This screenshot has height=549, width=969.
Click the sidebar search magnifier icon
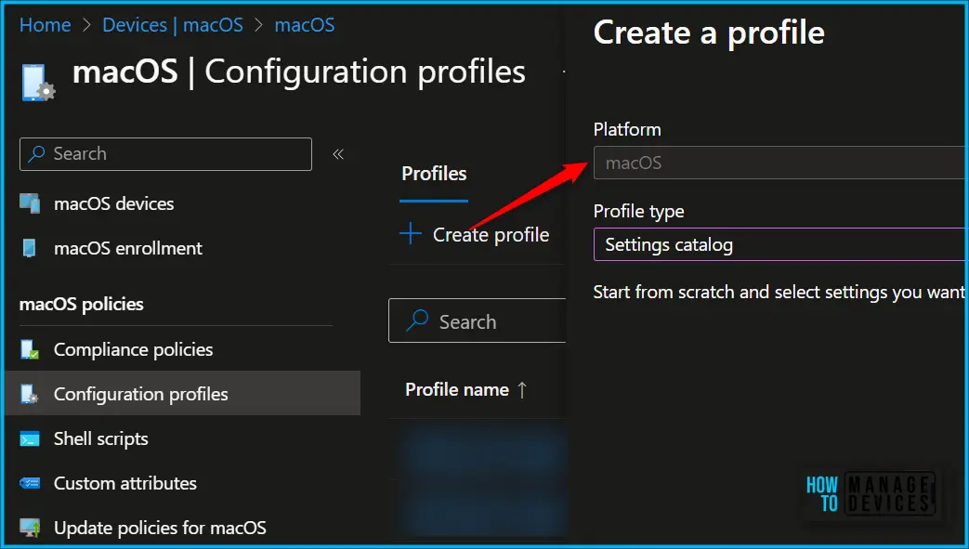(x=36, y=153)
